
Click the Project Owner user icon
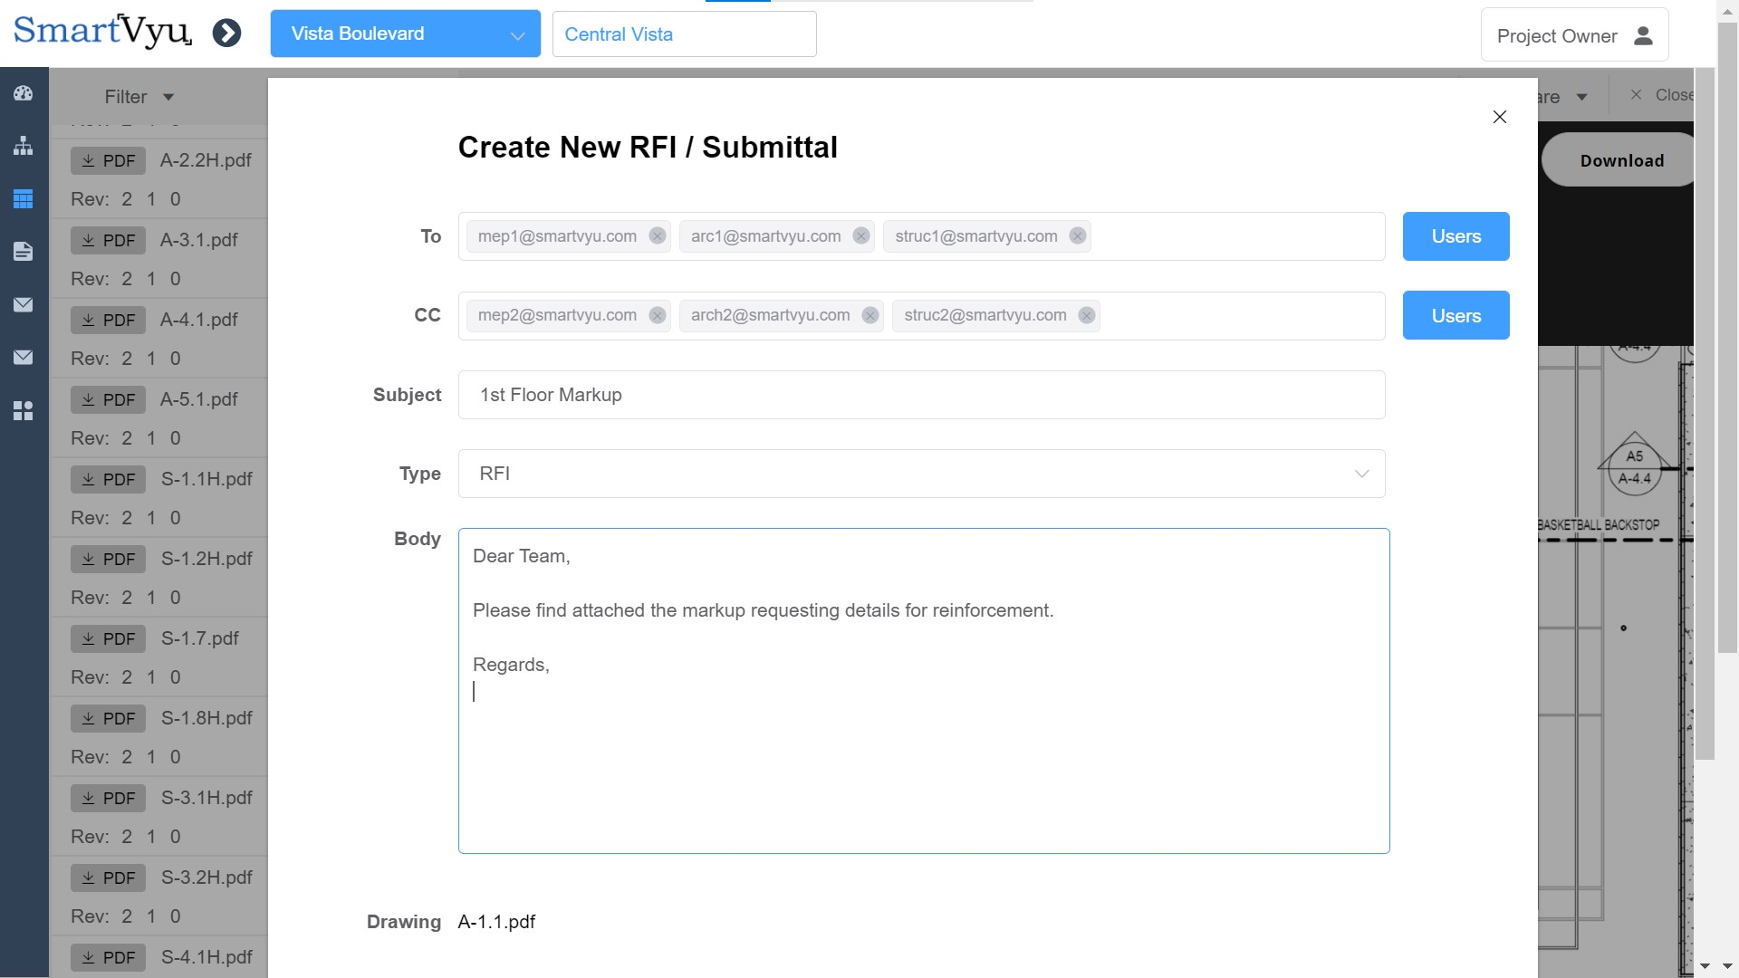click(1643, 35)
